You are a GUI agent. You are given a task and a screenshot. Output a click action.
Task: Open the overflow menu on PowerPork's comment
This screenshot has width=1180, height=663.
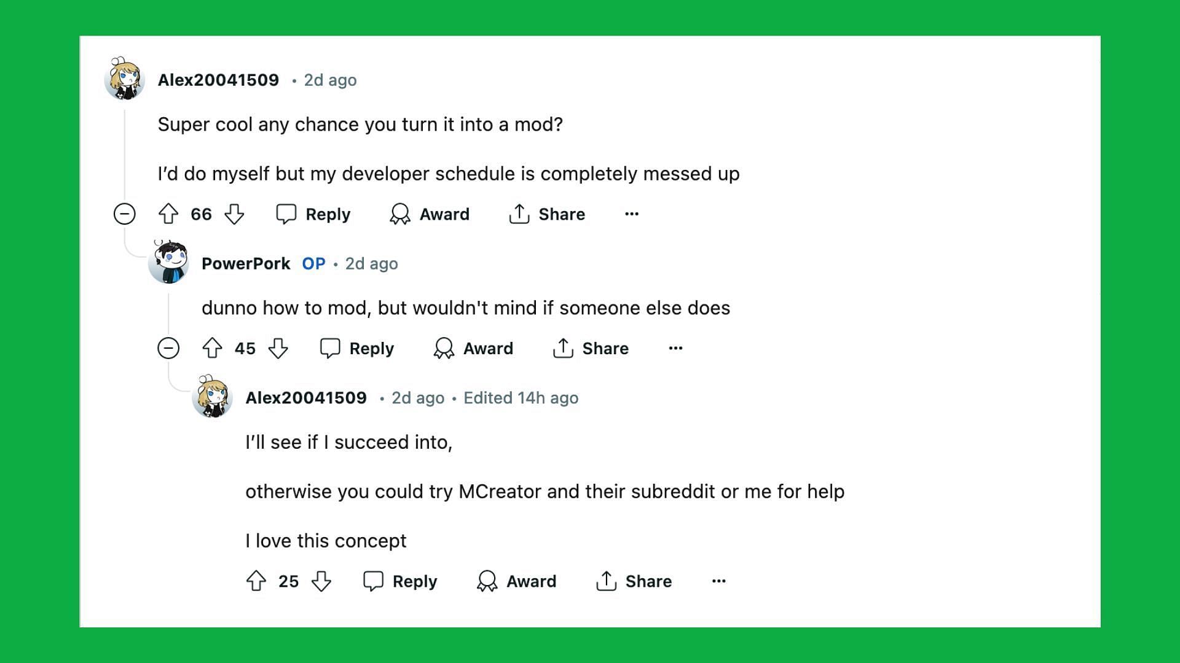(x=675, y=348)
